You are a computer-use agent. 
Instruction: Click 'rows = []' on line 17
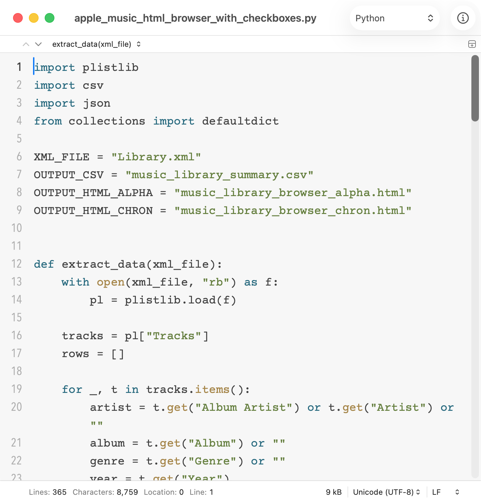(93, 354)
